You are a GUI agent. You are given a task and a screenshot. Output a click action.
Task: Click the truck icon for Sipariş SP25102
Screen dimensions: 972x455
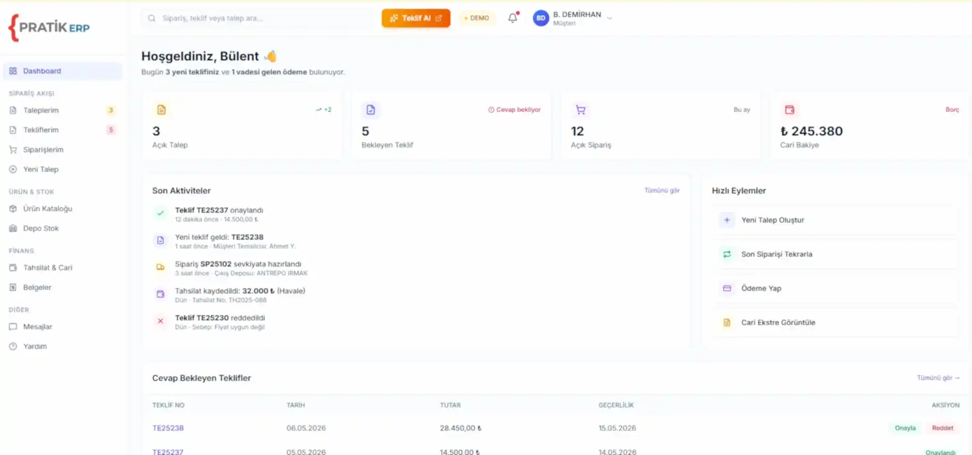pyautogui.click(x=161, y=267)
